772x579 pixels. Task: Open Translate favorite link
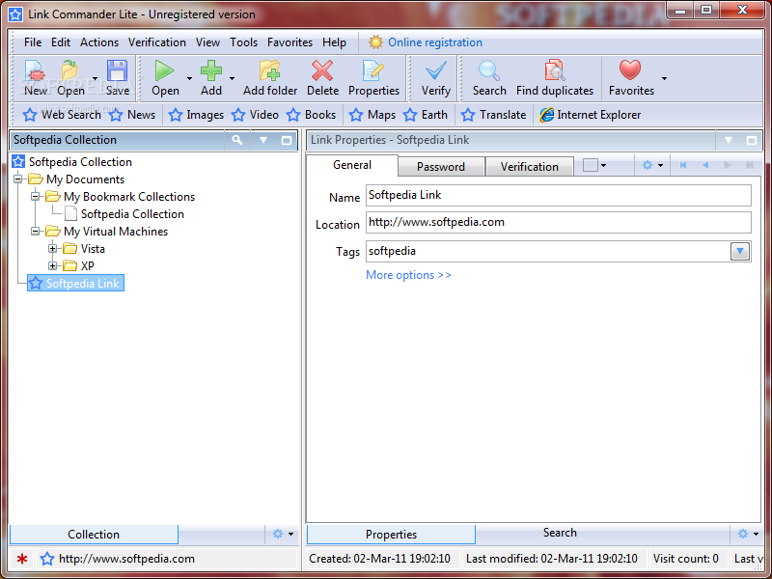[x=494, y=115]
